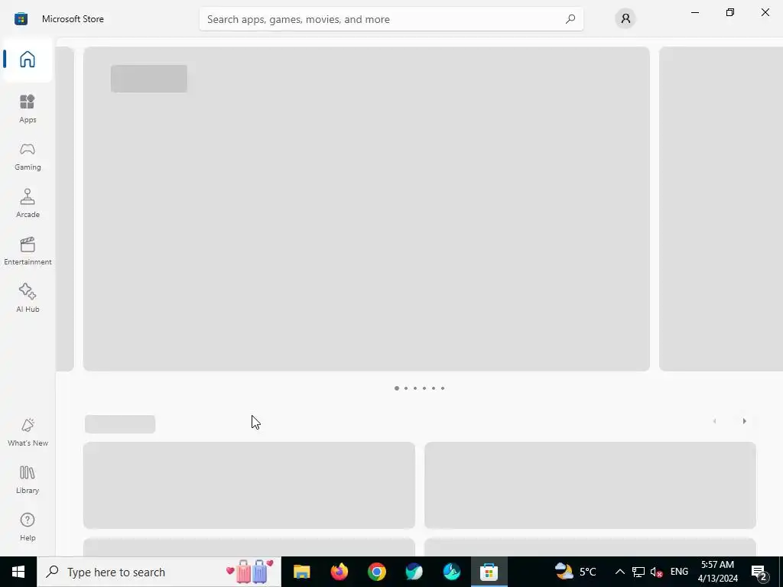This screenshot has width=783, height=587.
Task: Launch Google Chrome from taskbar
Action: click(x=376, y=572)
